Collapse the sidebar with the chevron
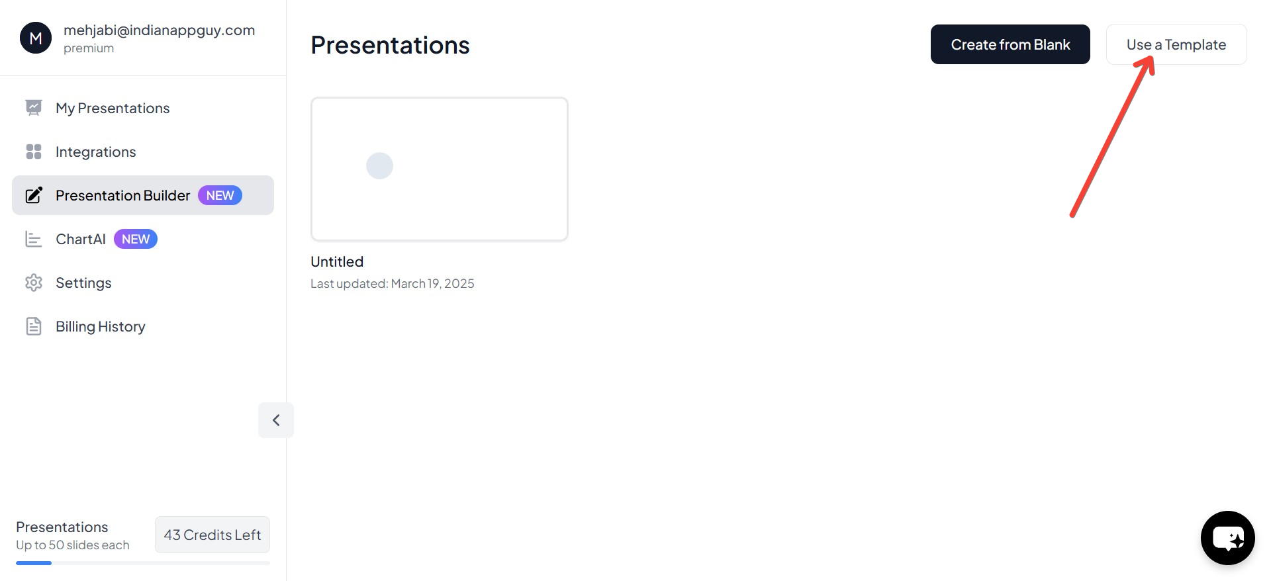This screenshot has width=1271, height=581. click(x=276, y=420)
